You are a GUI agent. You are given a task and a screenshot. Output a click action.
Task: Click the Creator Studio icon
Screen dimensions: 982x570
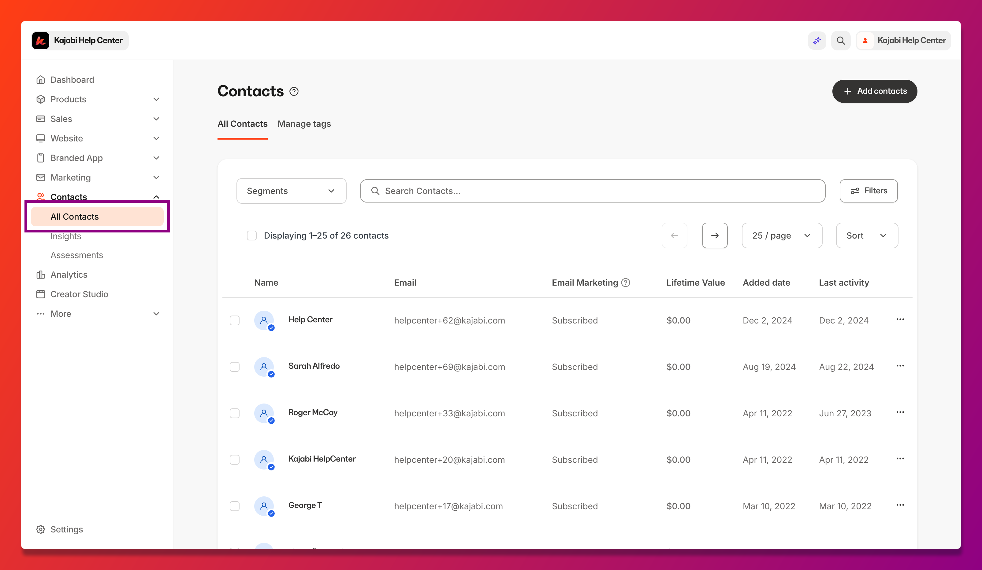point(40,294)
